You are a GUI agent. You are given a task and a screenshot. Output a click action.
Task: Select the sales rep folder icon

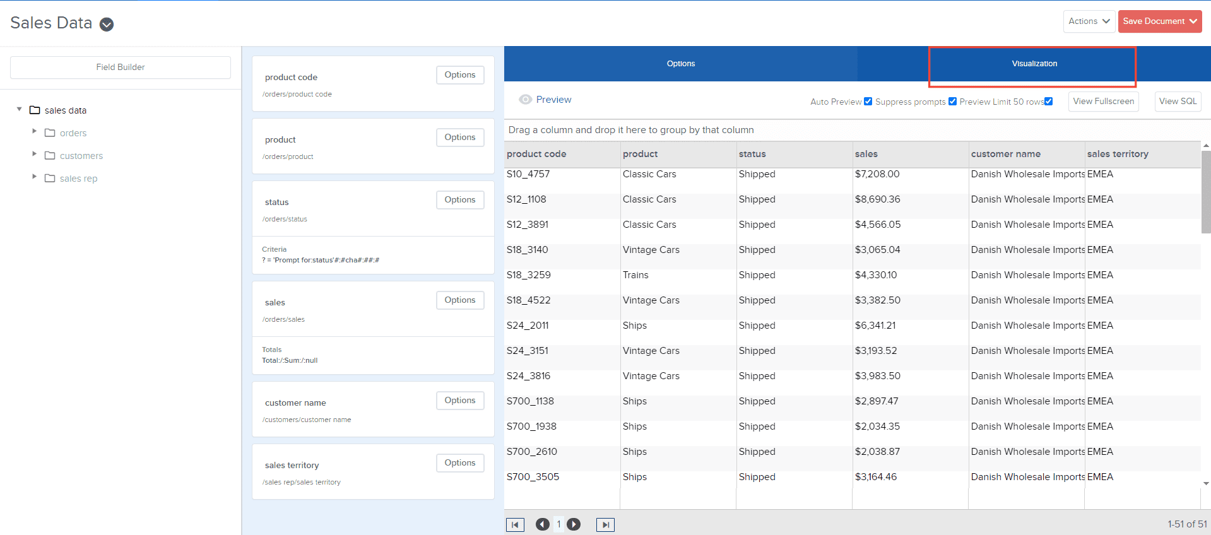pos(50,178)
